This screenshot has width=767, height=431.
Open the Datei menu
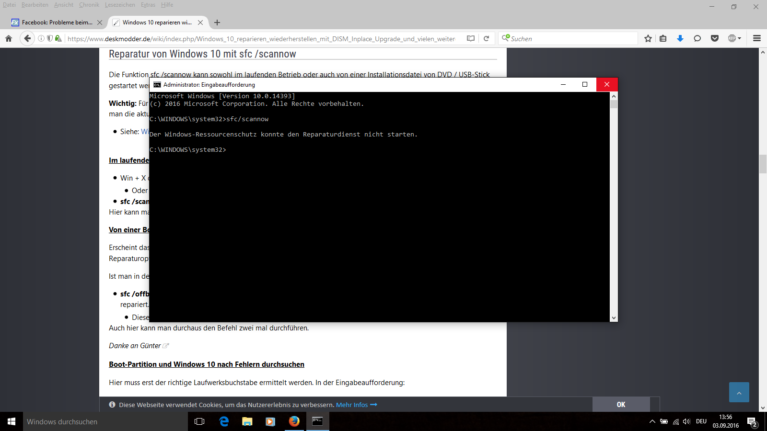pyautogui.click(x=9, y=5)
